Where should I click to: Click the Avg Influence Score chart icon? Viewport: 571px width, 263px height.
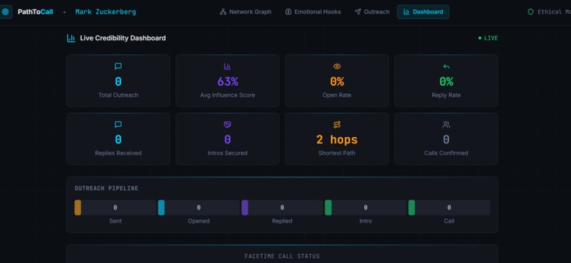(227, 66)
